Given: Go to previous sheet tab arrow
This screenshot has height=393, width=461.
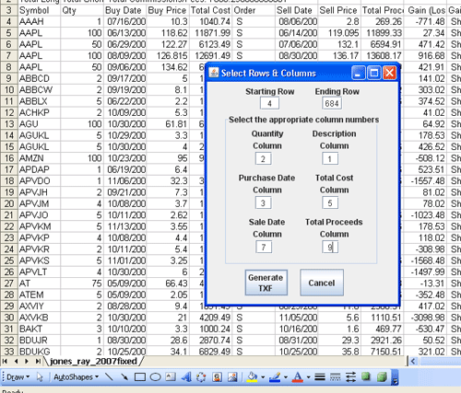Looking at the screenshot, I should coord(16,361).
